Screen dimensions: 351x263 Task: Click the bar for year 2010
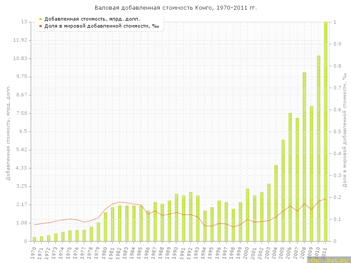point(319,148)
